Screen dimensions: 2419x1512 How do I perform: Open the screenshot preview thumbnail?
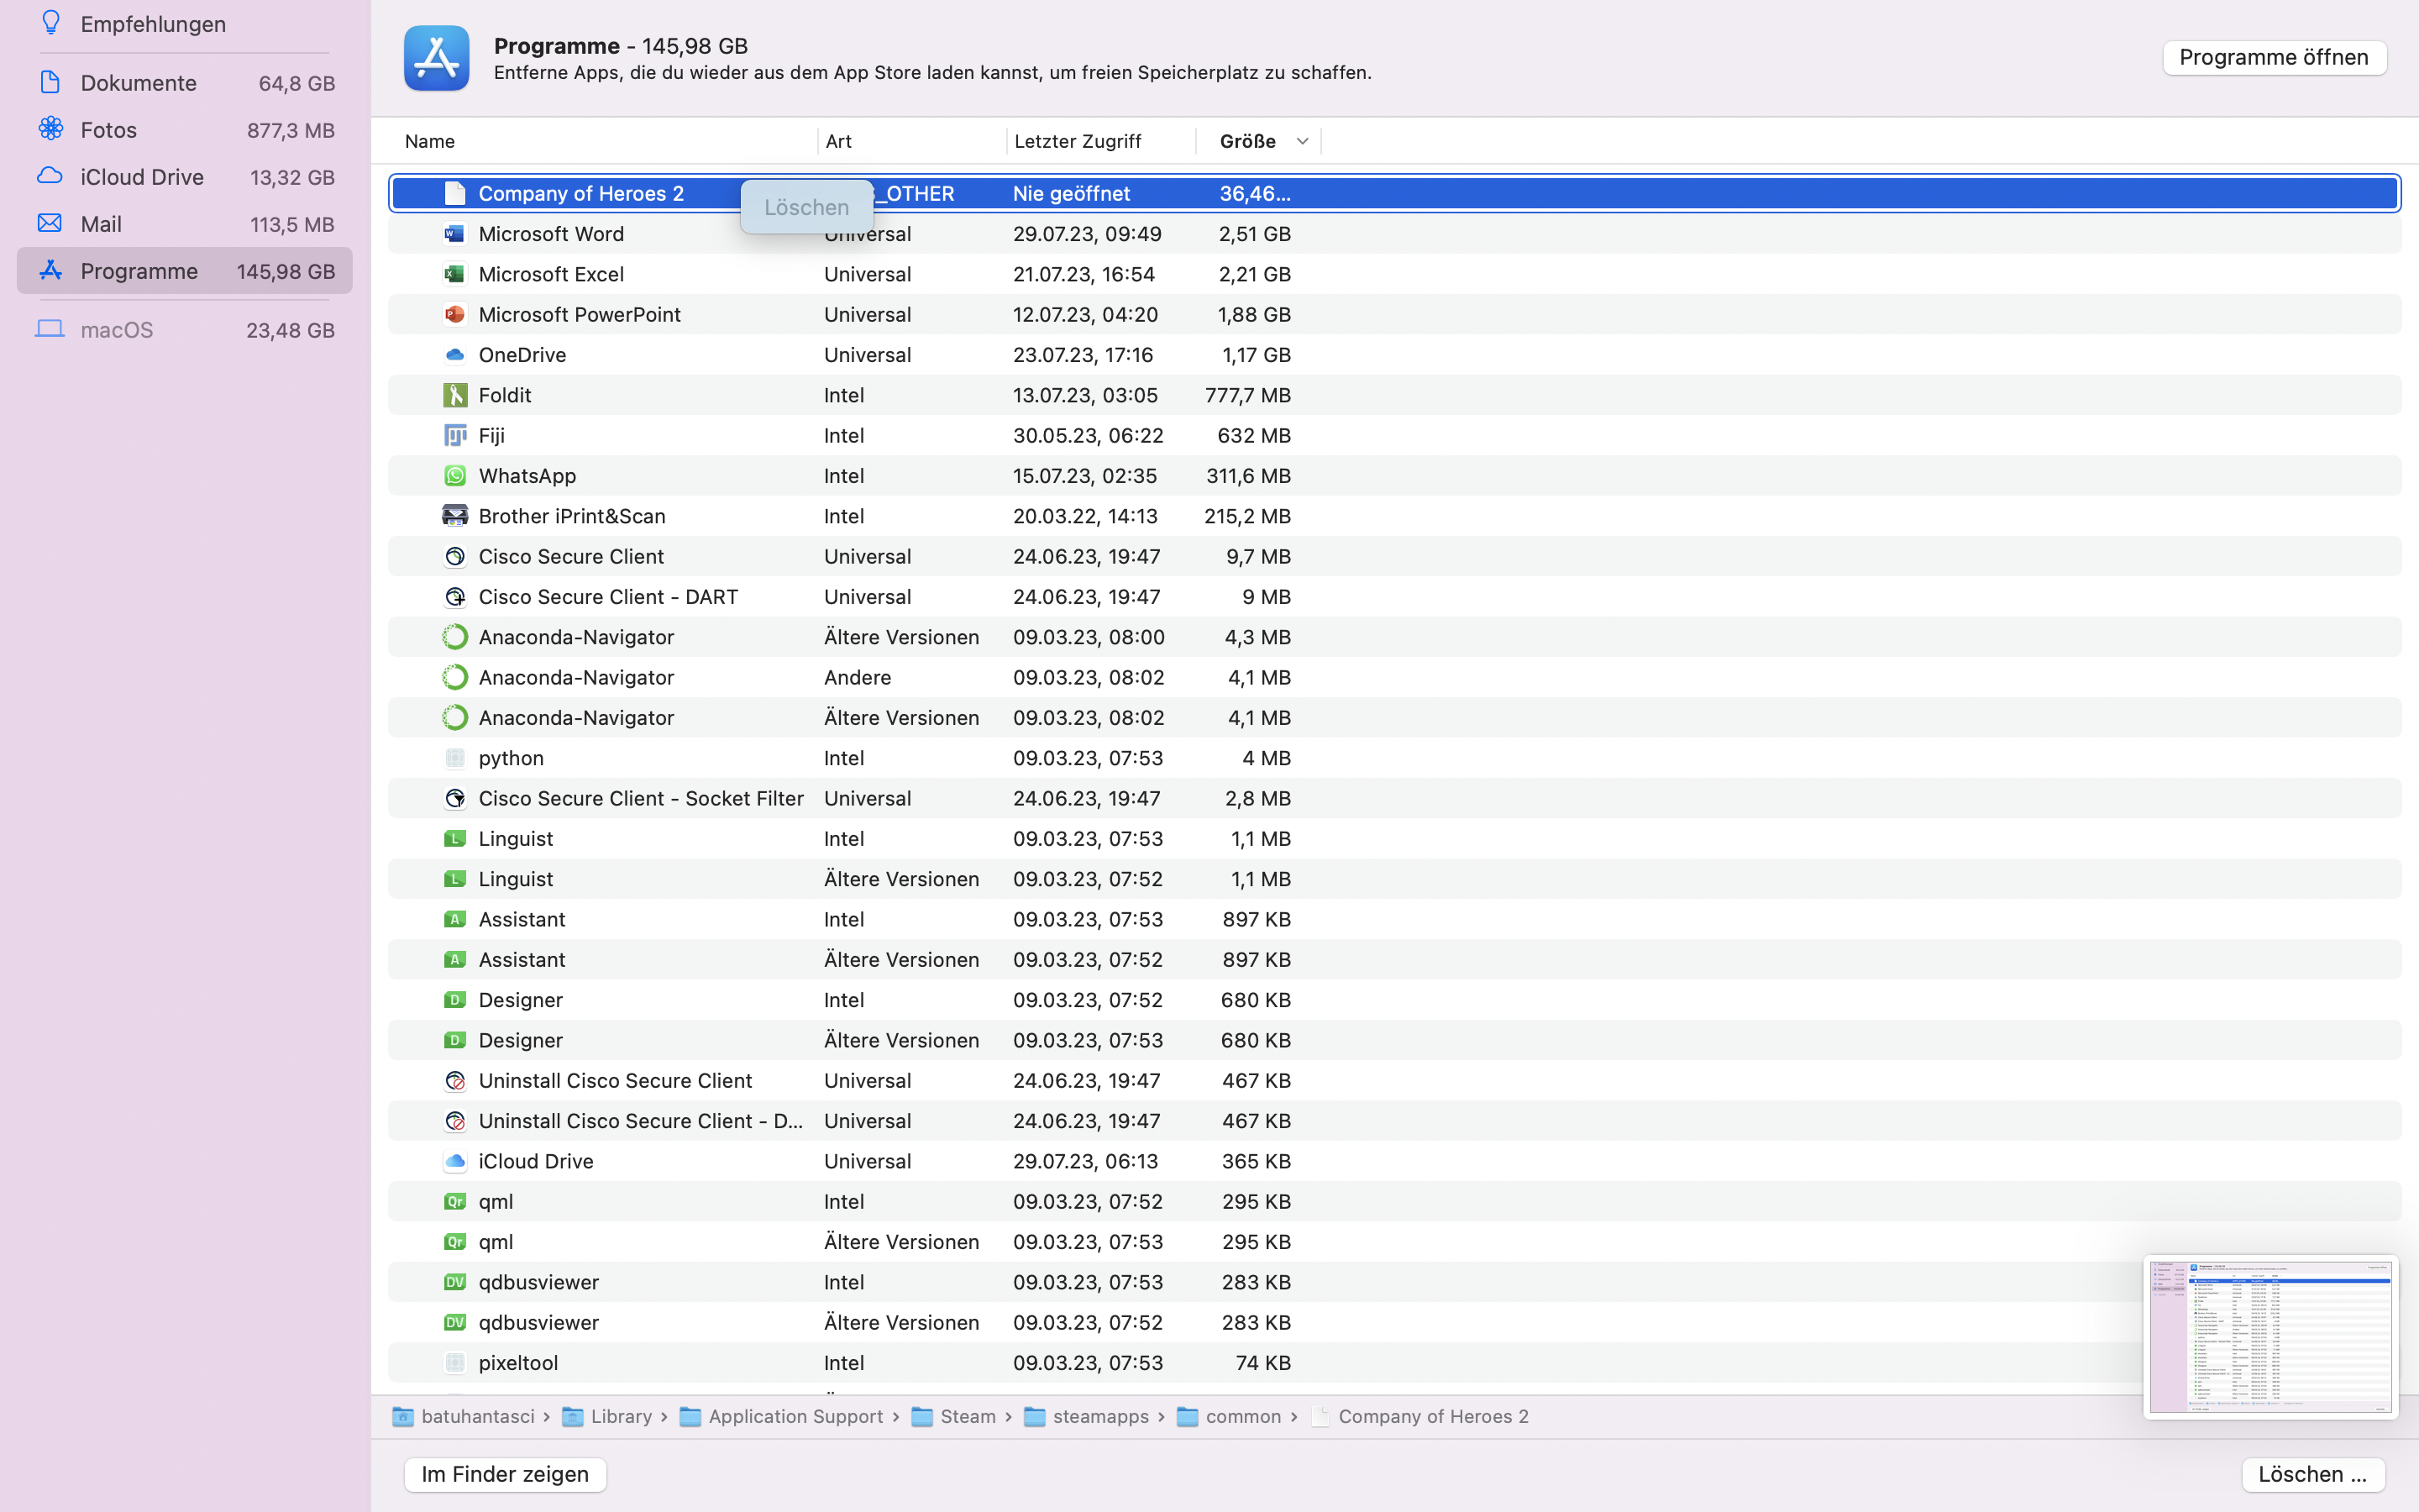[2270, 1336]
